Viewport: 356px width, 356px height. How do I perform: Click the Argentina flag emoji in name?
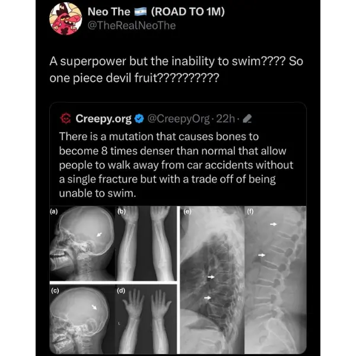(x=139, y=12)
